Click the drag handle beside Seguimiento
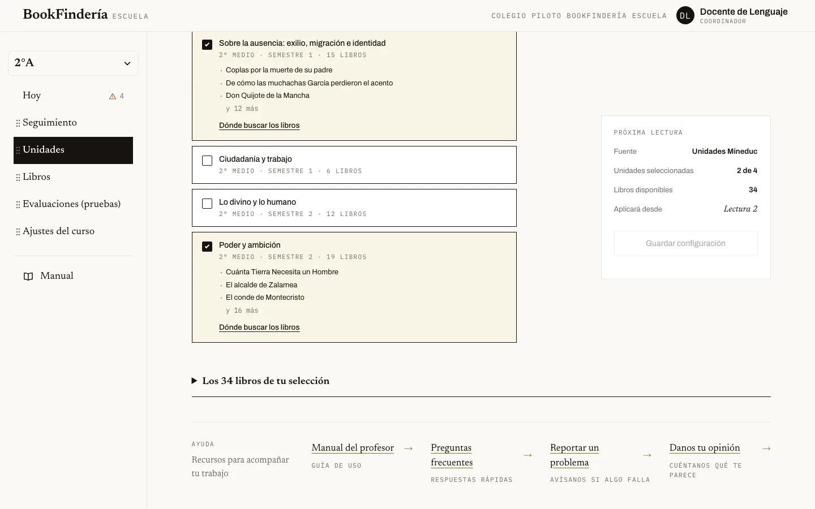The width and height of the screenshot is (815, 509). [x=18, y=123]
